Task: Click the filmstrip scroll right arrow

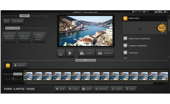Action: point(167,83)
